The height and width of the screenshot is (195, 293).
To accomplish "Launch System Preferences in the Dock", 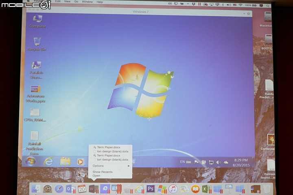I will click(48, 189).
